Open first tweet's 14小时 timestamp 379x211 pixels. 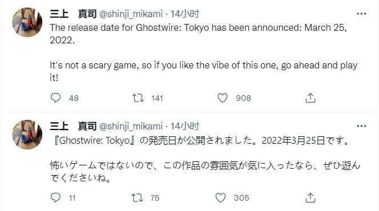point(185,14)
